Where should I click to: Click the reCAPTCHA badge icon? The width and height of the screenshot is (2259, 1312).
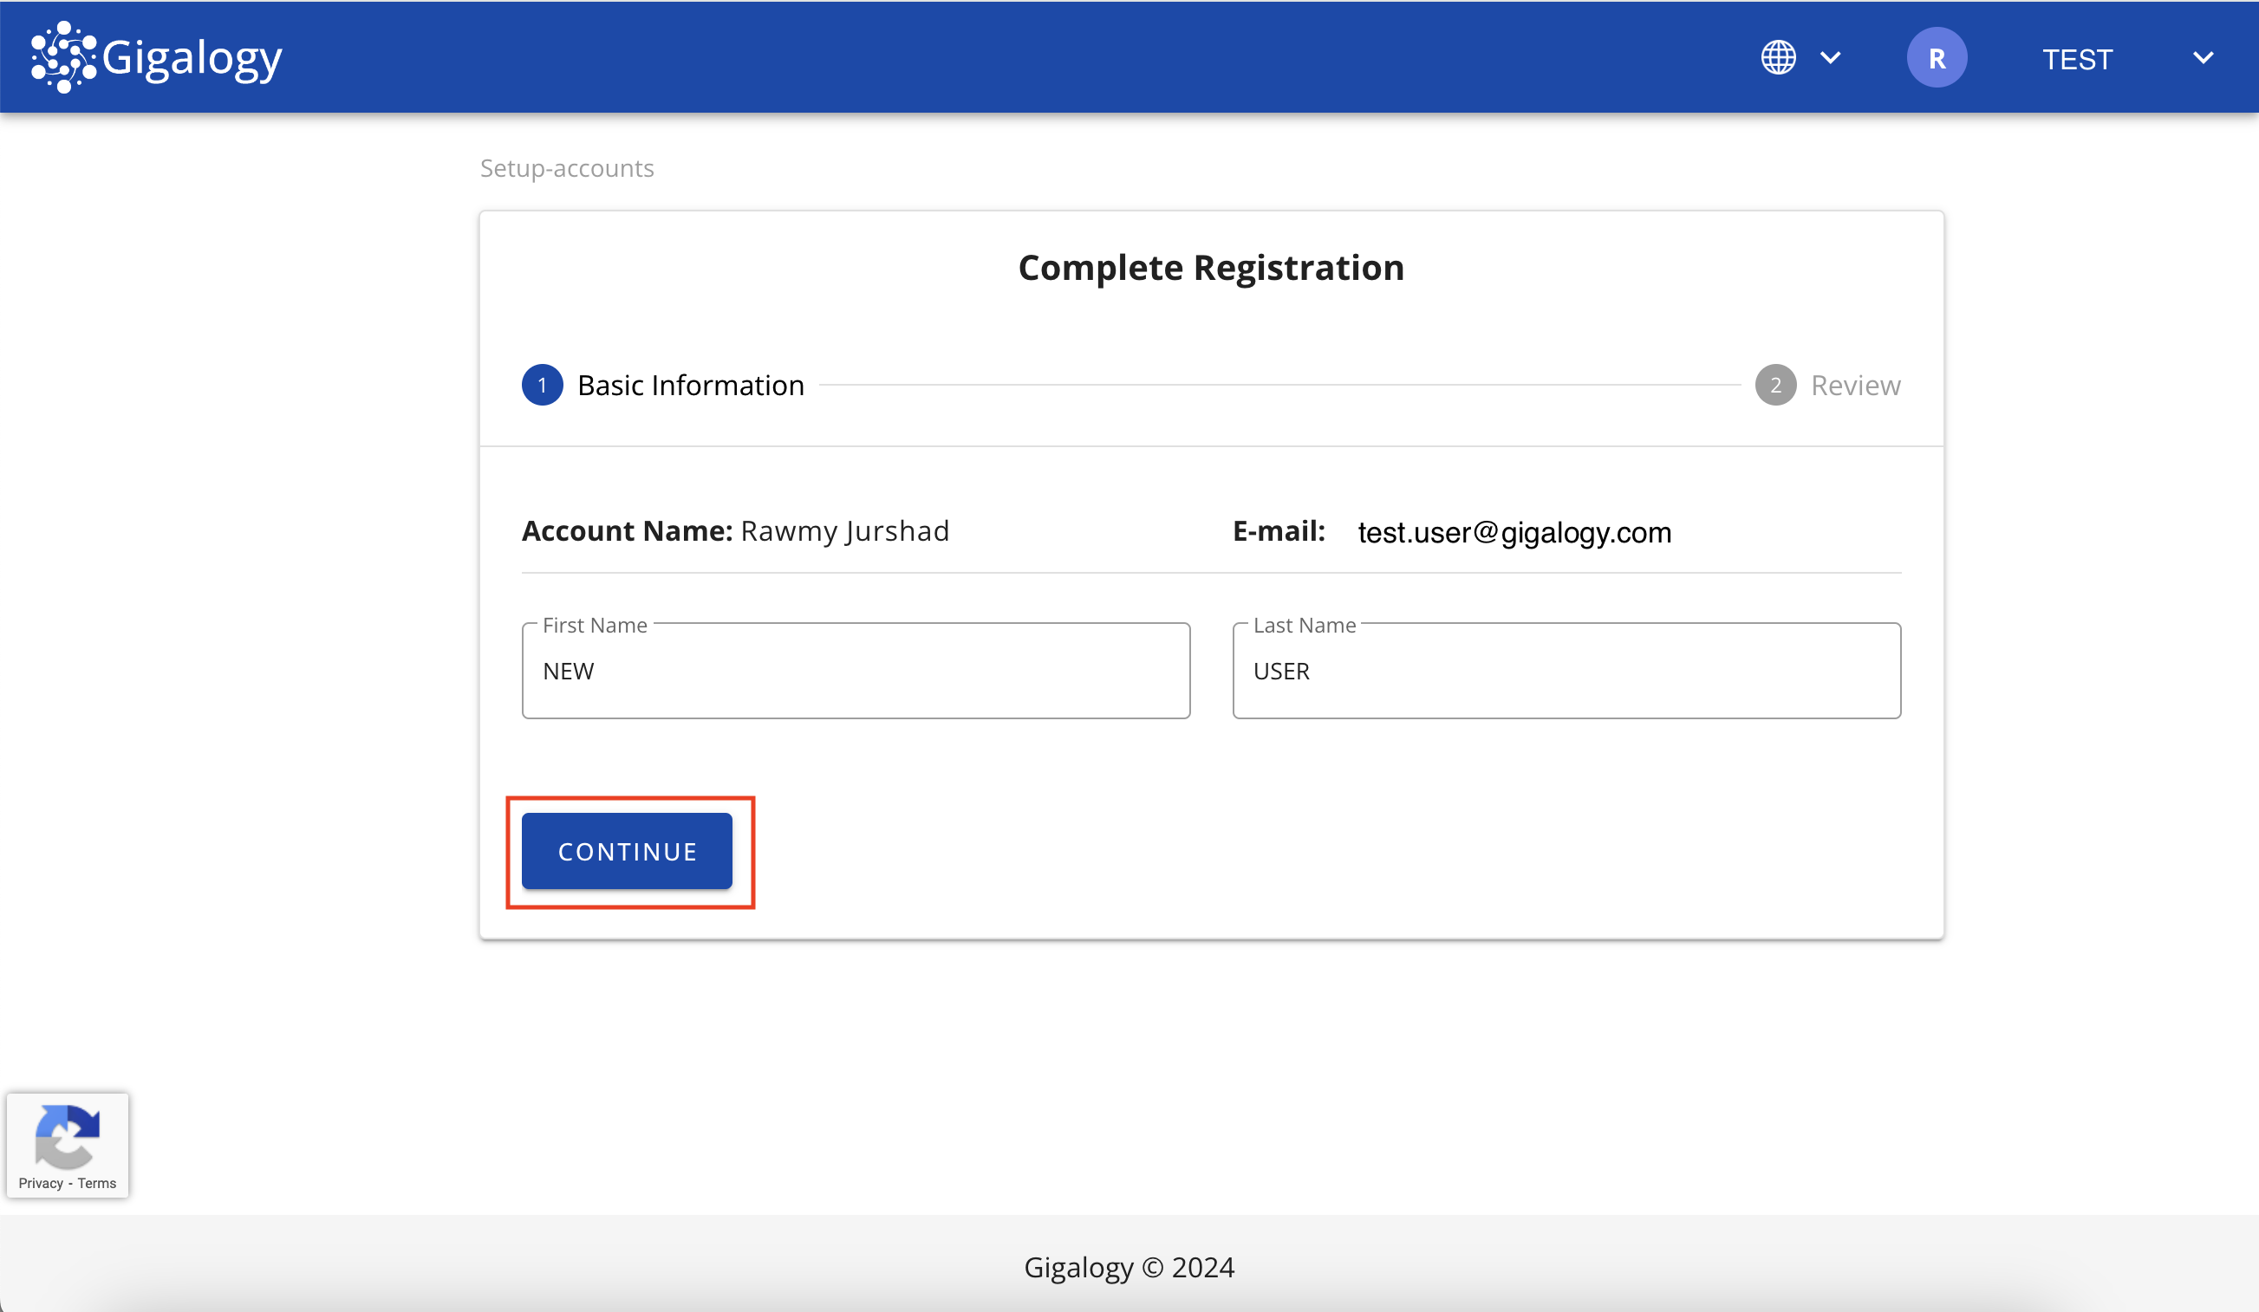pos(68,1135)
